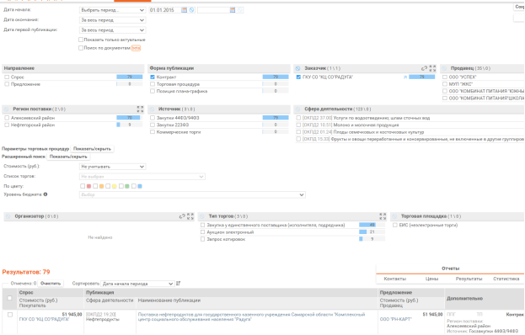Clear the 01.01.2015 start date value
Viewport: 525px width, 335px height.
[x=191, y=10]
